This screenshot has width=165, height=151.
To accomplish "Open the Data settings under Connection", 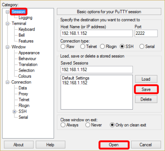I will tap(23, 88).
